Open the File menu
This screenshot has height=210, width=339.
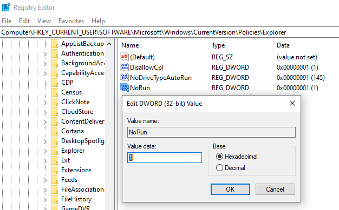coord(6,21)
